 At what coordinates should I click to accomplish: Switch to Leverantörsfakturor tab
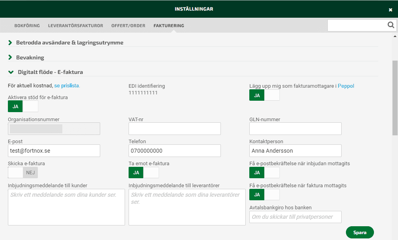75,26
